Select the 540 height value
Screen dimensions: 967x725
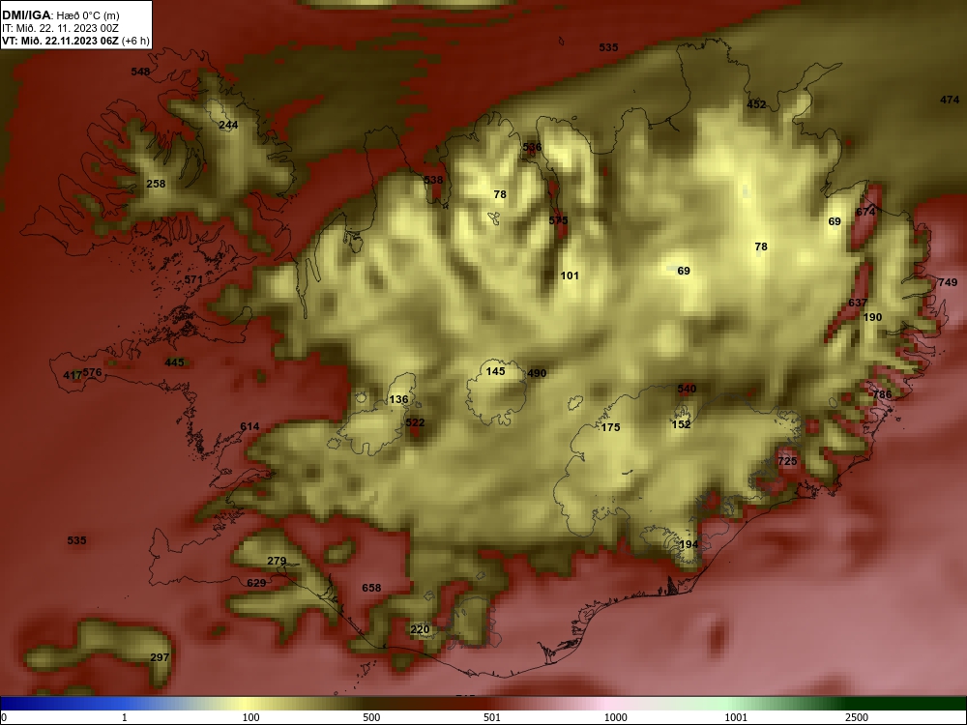[x=687, y=389]
